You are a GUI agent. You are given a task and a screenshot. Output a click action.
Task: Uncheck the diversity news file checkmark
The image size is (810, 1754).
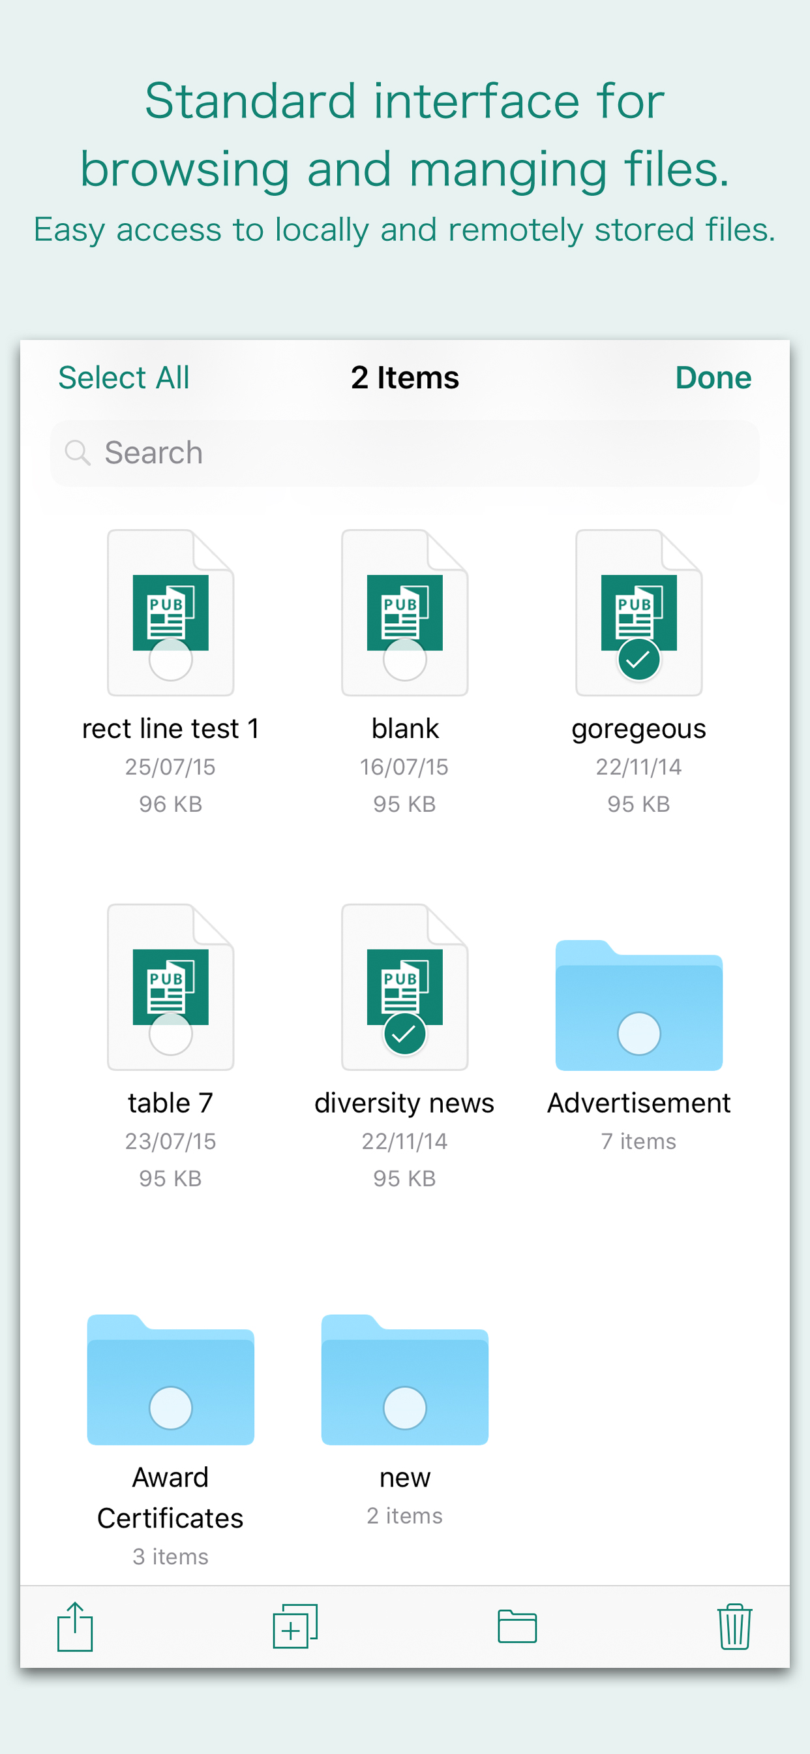pos(404,1034)
